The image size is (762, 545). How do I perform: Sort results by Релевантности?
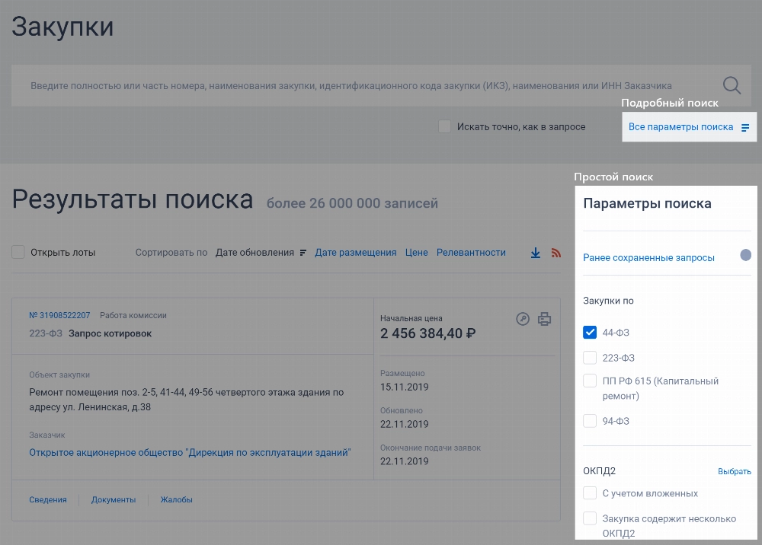pos(471,253)
